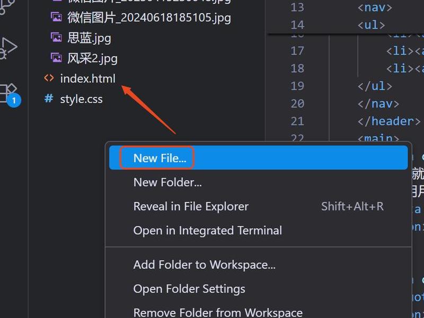Viewport: 424px width, 318px height.
Task: Select New File... in context menu
Action: point(258,158)
